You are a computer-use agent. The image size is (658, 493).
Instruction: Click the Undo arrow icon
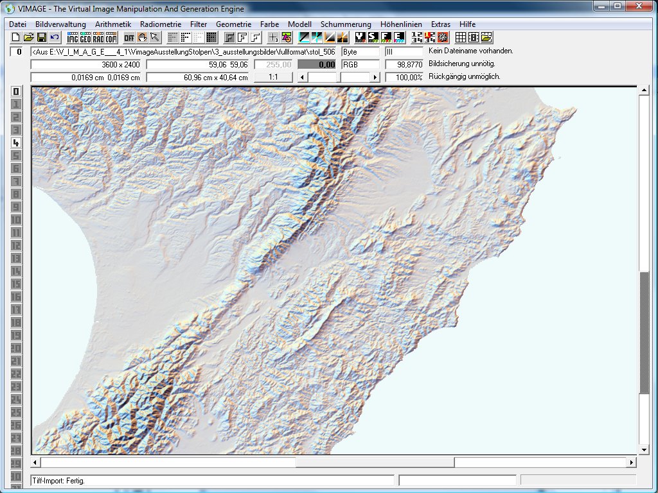pos(54,37)
